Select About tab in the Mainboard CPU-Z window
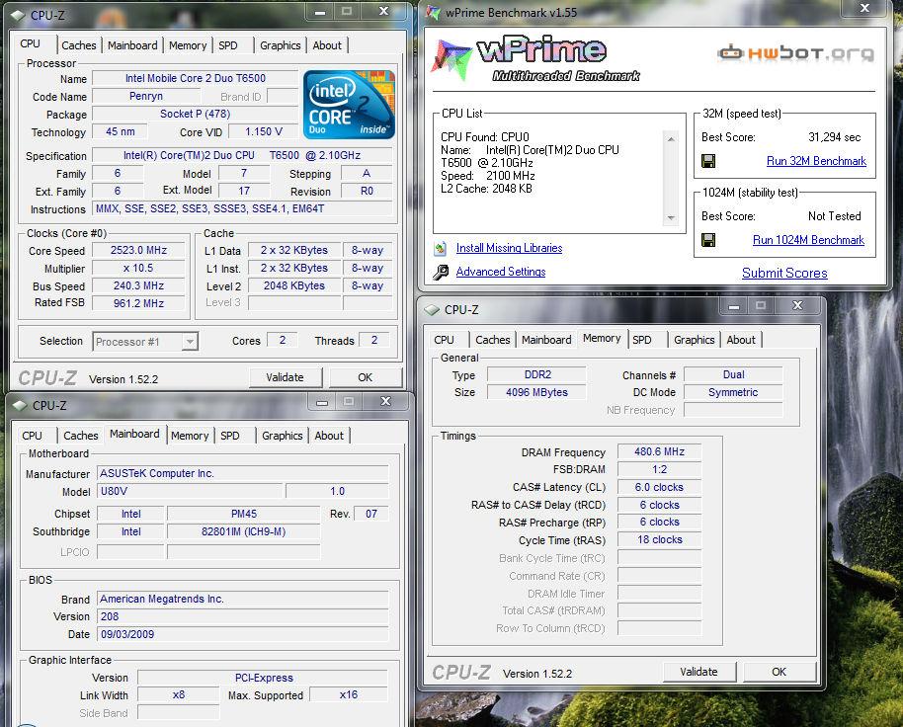The width and height of the screenshot is (903, 727). point(329,436)
